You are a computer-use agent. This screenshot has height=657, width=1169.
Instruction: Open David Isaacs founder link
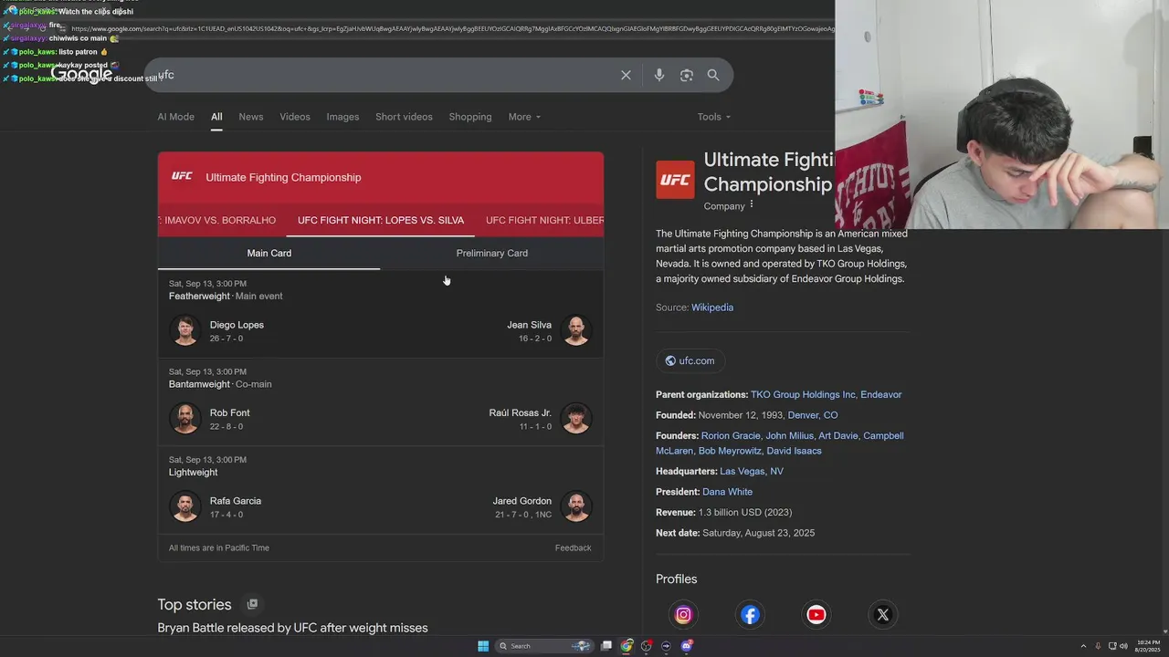coord(794,451)
